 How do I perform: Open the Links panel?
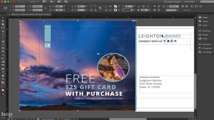point(203,25)
